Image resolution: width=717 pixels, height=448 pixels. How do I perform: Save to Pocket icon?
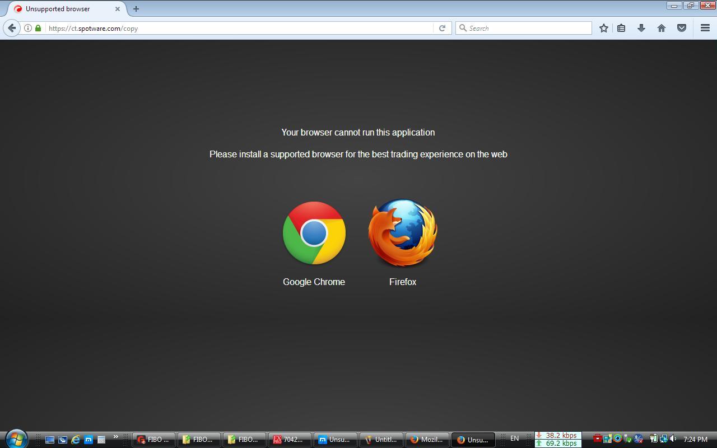(682, 28)
